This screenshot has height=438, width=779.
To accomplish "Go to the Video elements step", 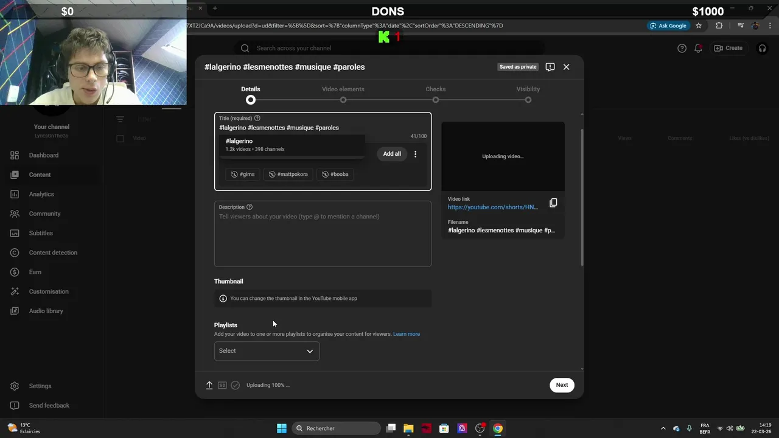I will click(343, 94).
